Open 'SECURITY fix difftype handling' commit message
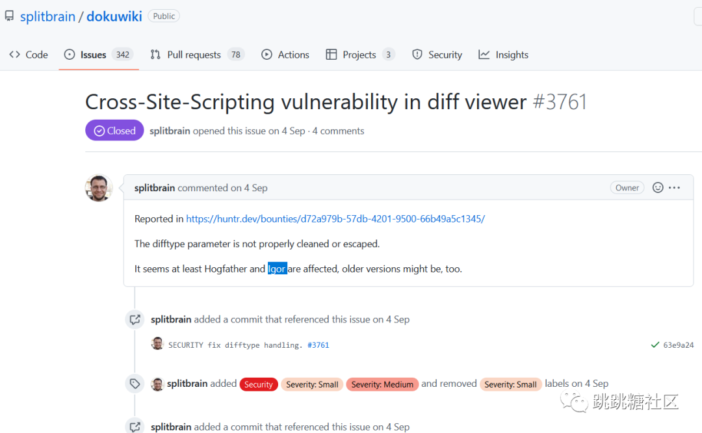This screenshot has height=433, width=702. click(235, 345)
